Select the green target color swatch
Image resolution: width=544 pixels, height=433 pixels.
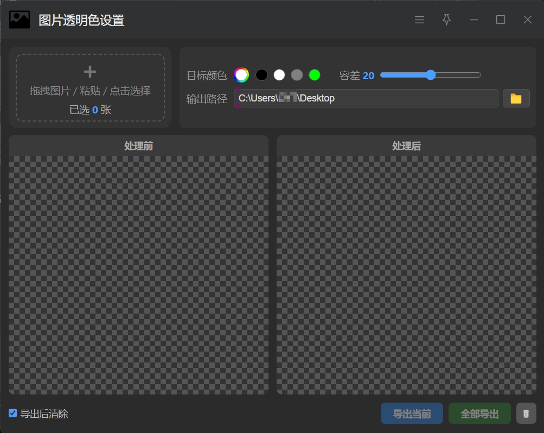pyautogui.click(x=315, y=75)
